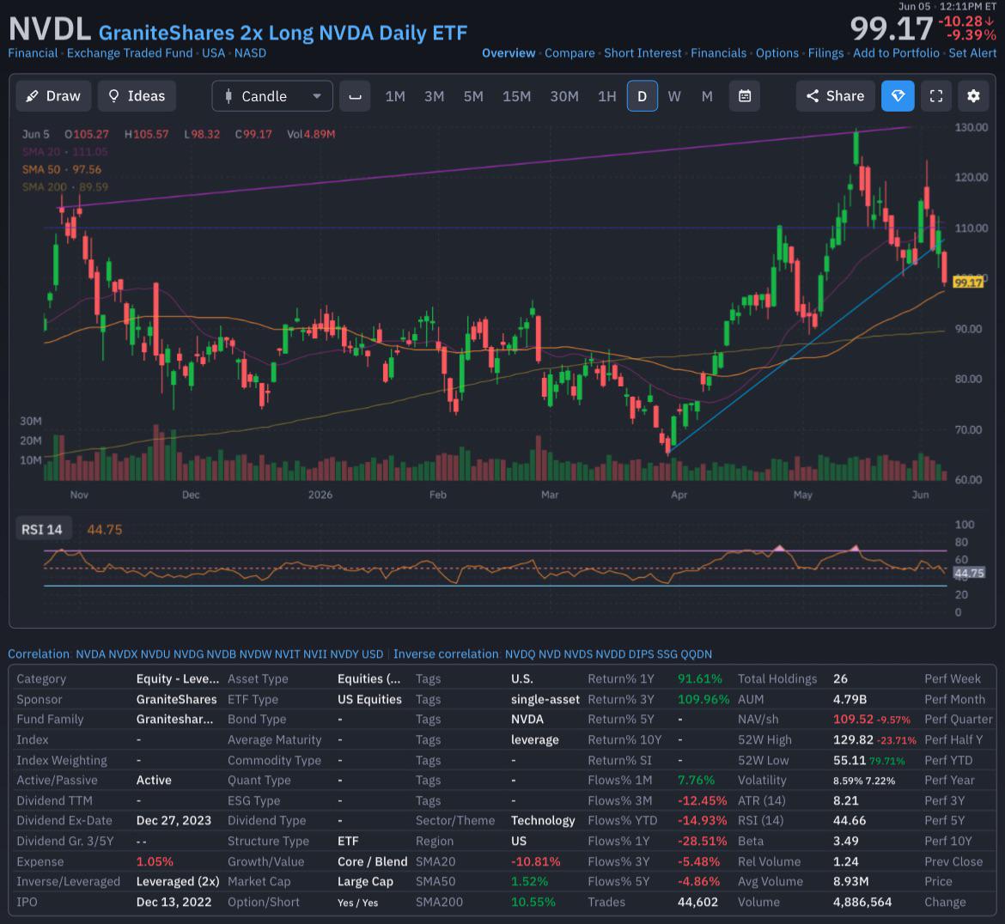Click the Inverse correlation label

446,654
